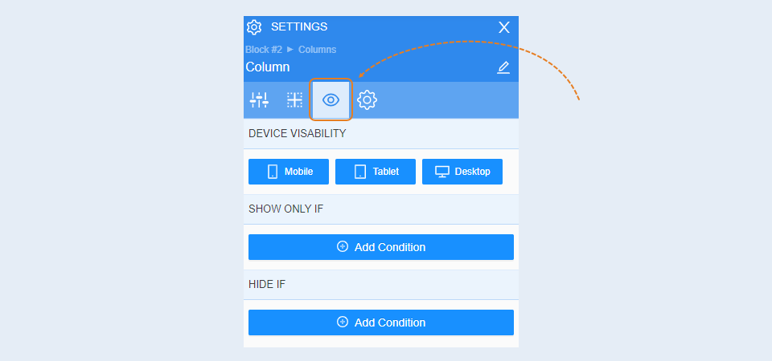Click the monitor icon on Desktop button

coord(442,172)
